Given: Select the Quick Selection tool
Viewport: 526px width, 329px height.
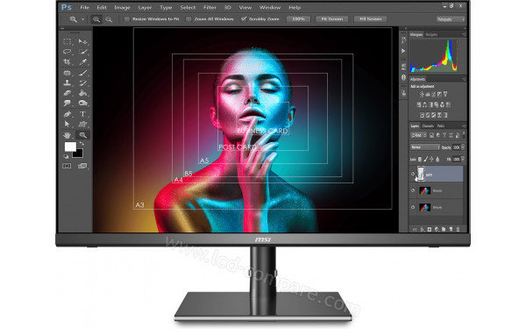Looking at the screenshot, I should tap(83, 52).
